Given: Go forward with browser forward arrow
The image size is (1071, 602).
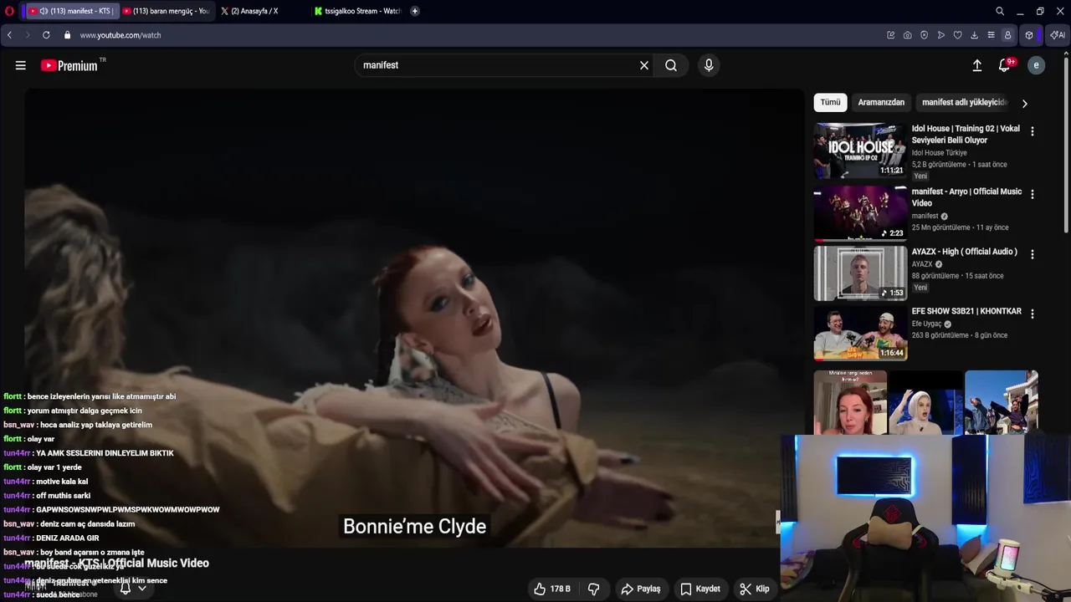Looking at the screenshot, I should pos(28,35).
